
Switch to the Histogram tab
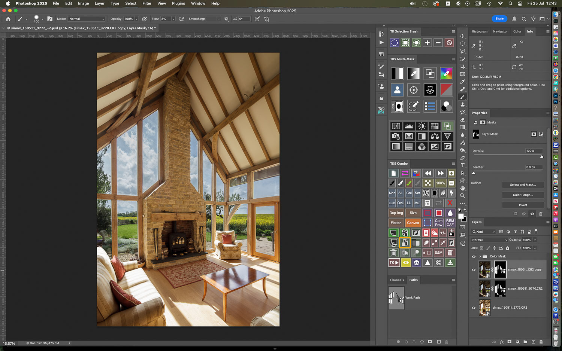(480, 31)
